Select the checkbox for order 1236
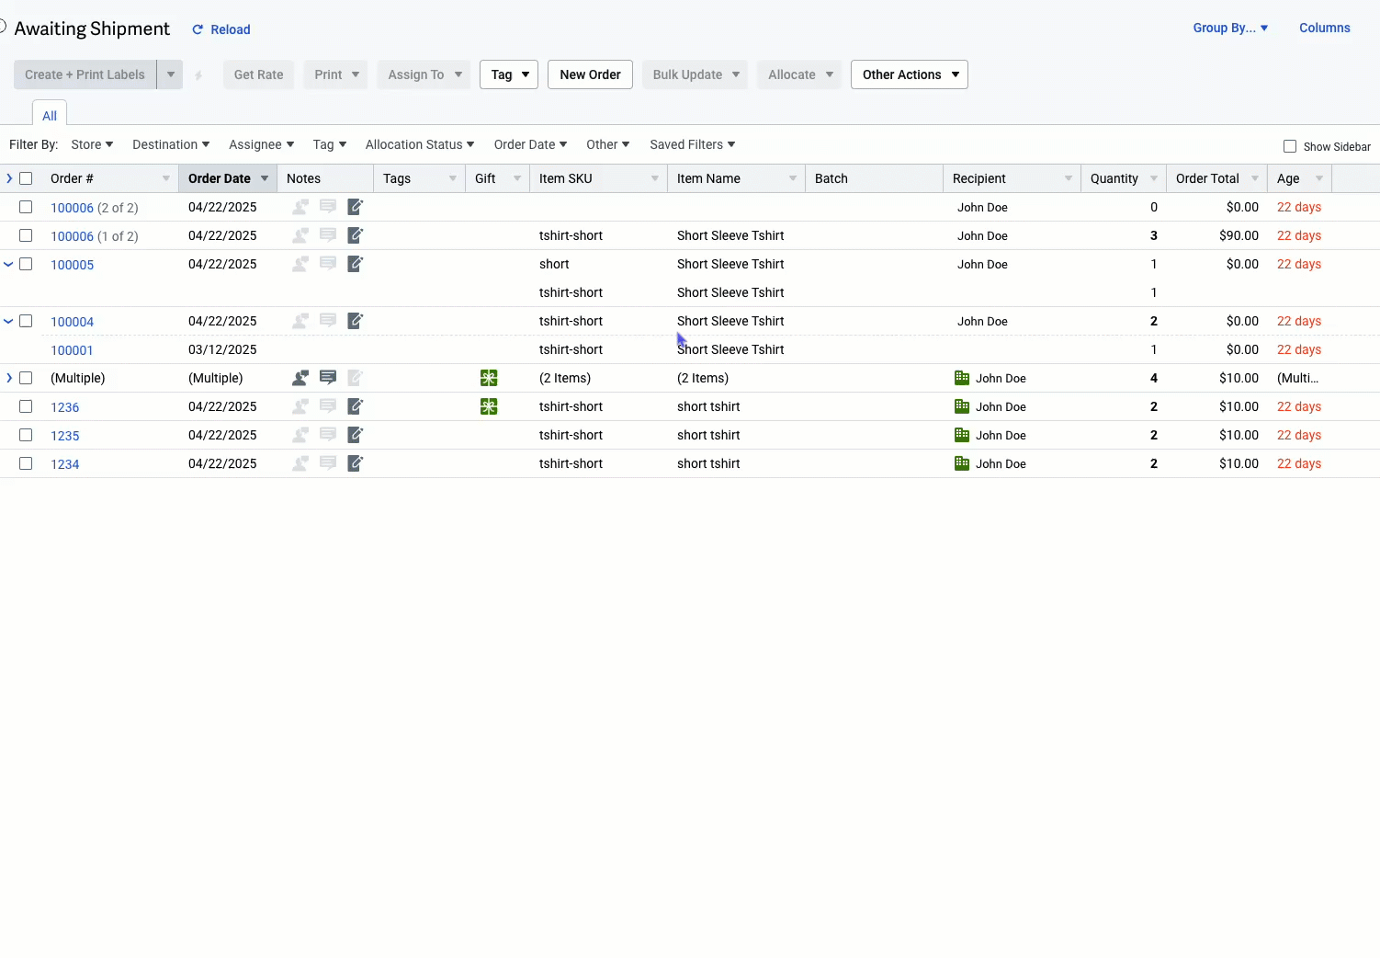 point(26,406)
